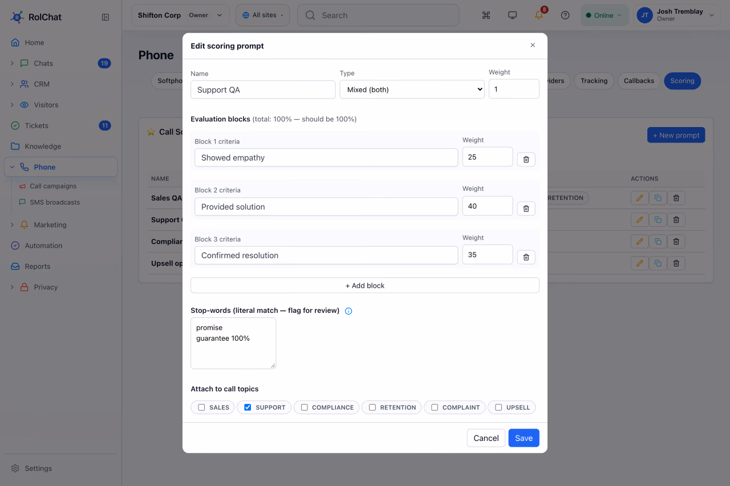Check the UPSELL topic checkbox
Screen dimensions: 730x486
click(x=498, y=407)
